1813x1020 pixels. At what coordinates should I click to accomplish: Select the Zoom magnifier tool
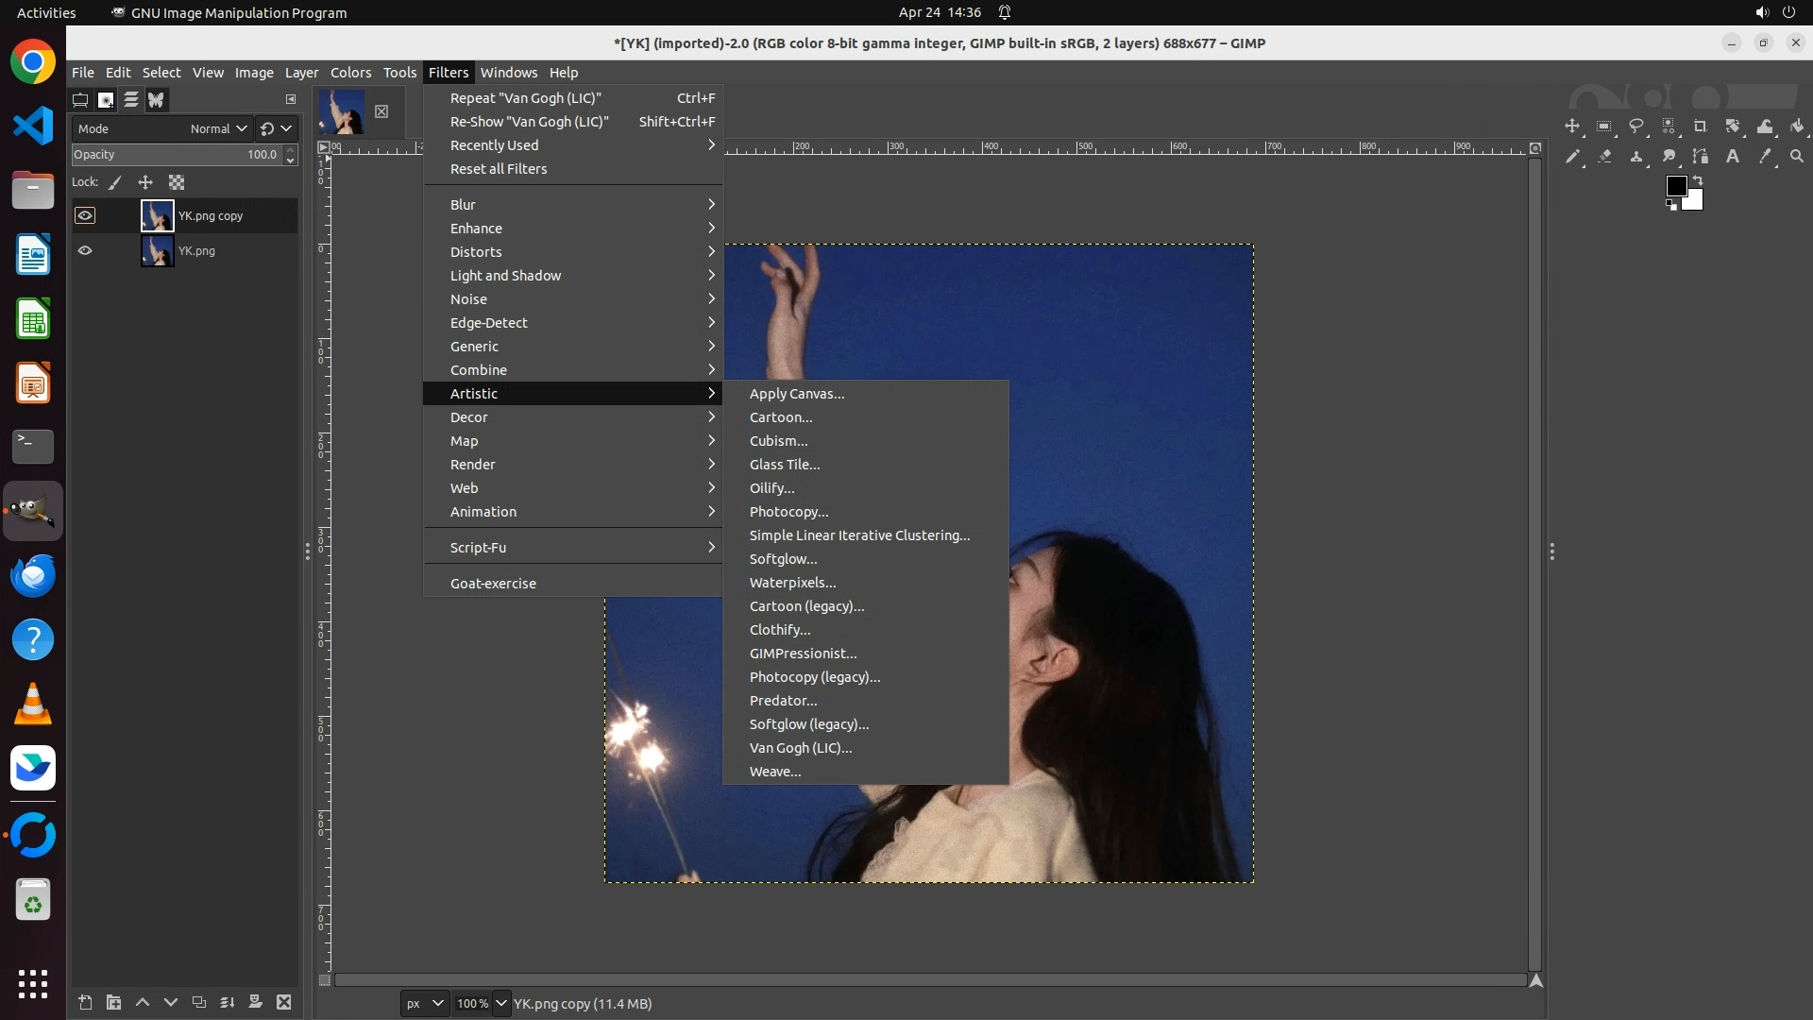[x=1797, y=157]
